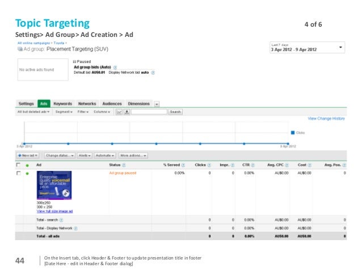This screenshot has width=362, height=272.
Task: Click the Search button
Action: coord(175,112)
